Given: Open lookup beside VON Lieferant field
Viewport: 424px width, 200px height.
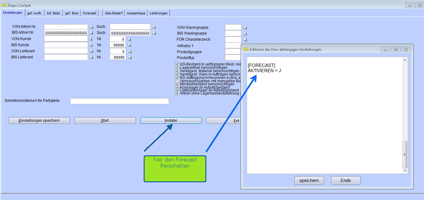Looking at the screenshot, I should (91, 52).
